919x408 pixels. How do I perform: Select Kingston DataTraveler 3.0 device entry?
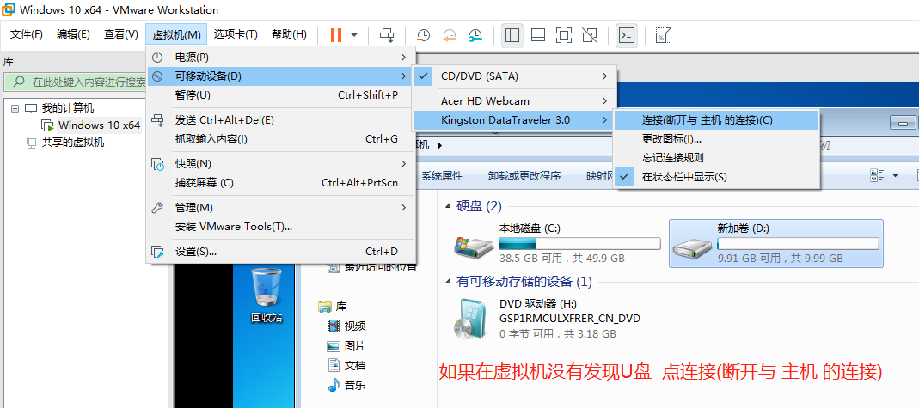click(515, 120)
